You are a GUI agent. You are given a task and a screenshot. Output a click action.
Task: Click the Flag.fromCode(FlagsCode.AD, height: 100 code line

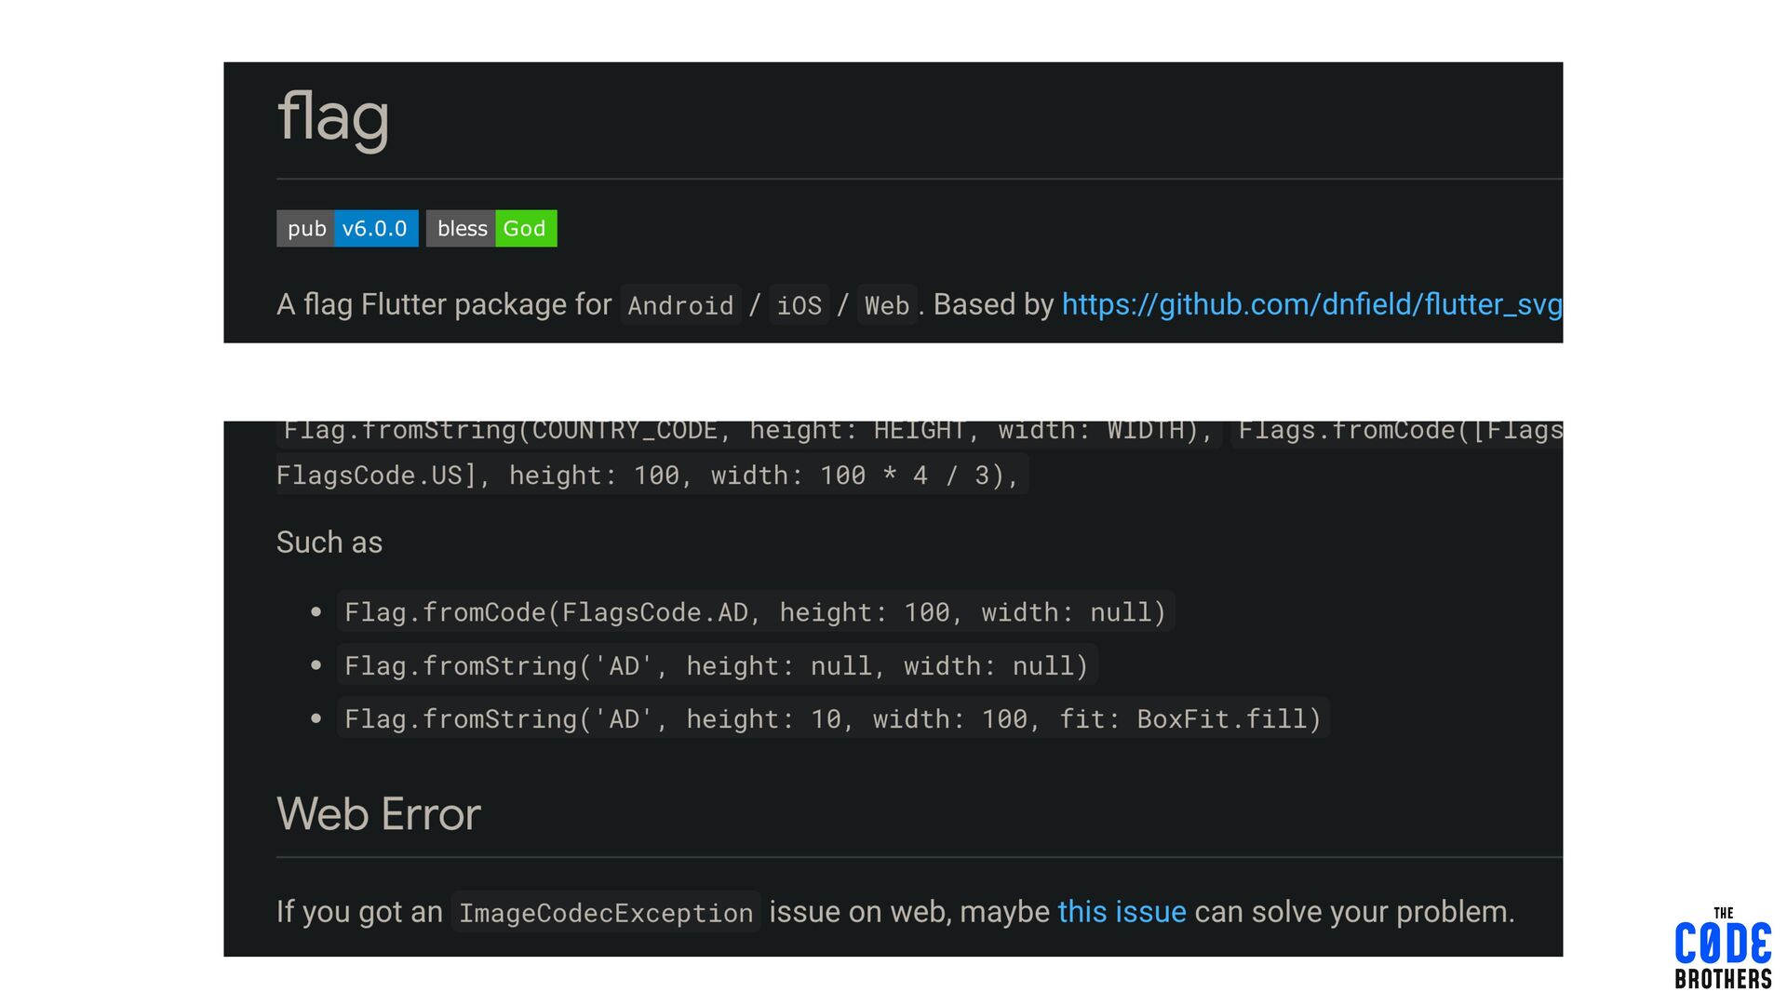click(755, 611)
